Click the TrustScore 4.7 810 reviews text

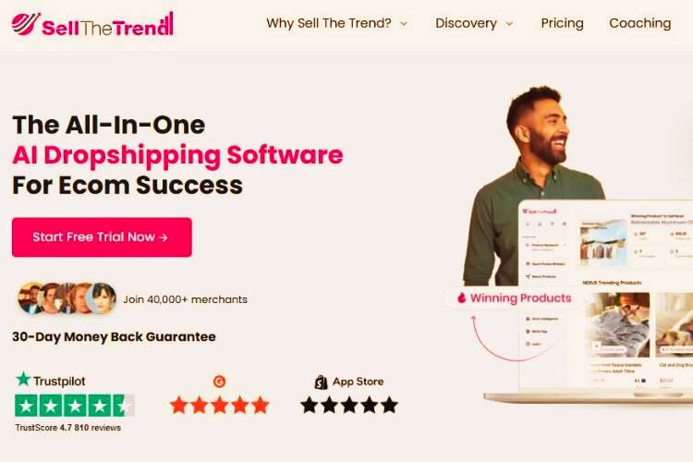pos(68,428)
